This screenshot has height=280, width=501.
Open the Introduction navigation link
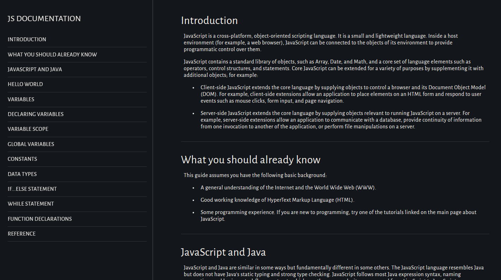(27, 39)
